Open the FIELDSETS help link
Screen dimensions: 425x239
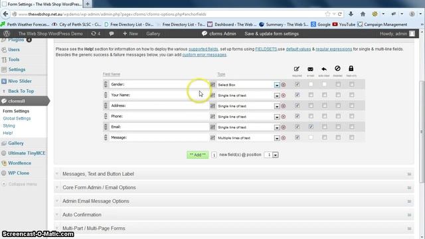[x=266, y=49]
